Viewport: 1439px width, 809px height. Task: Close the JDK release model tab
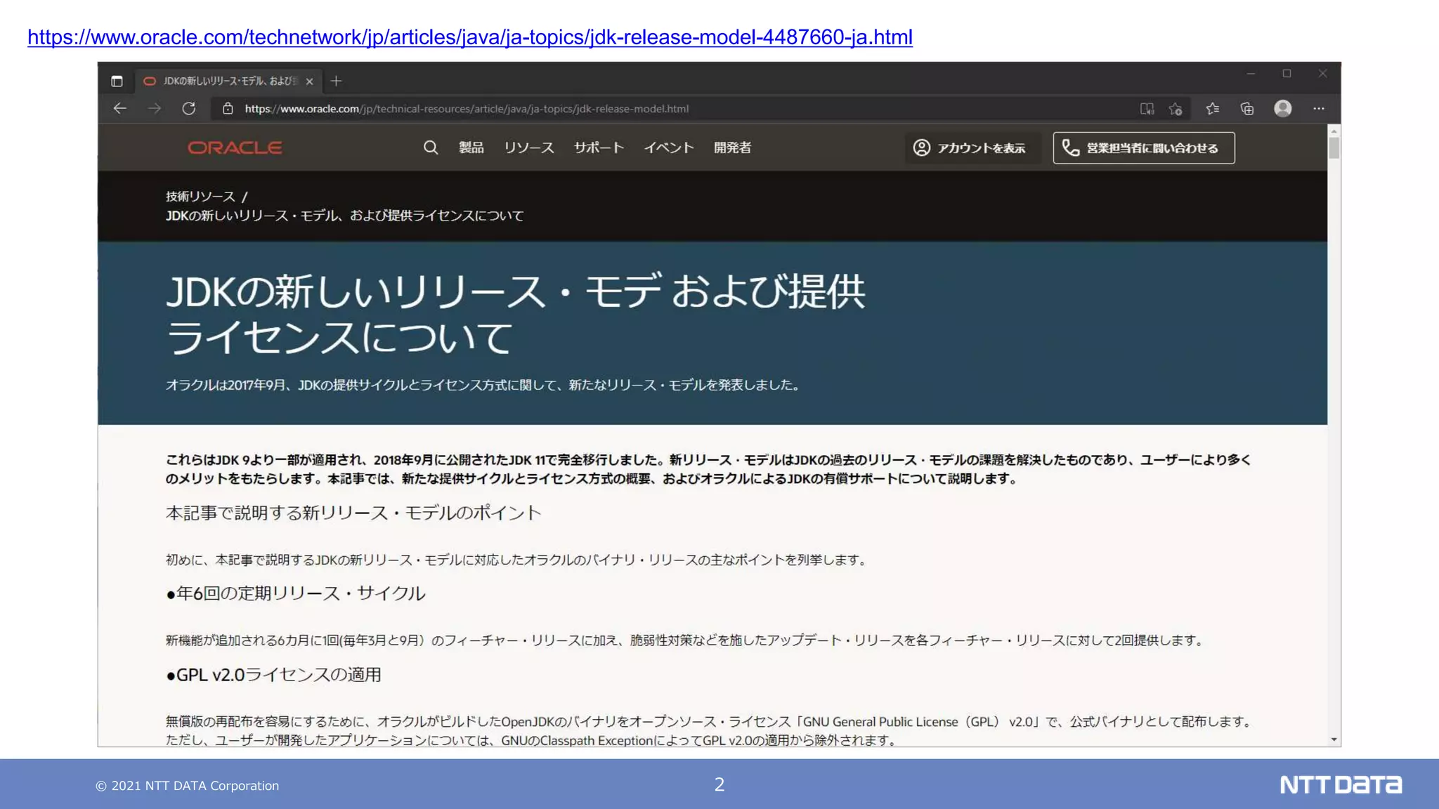[x=309, y=81]
